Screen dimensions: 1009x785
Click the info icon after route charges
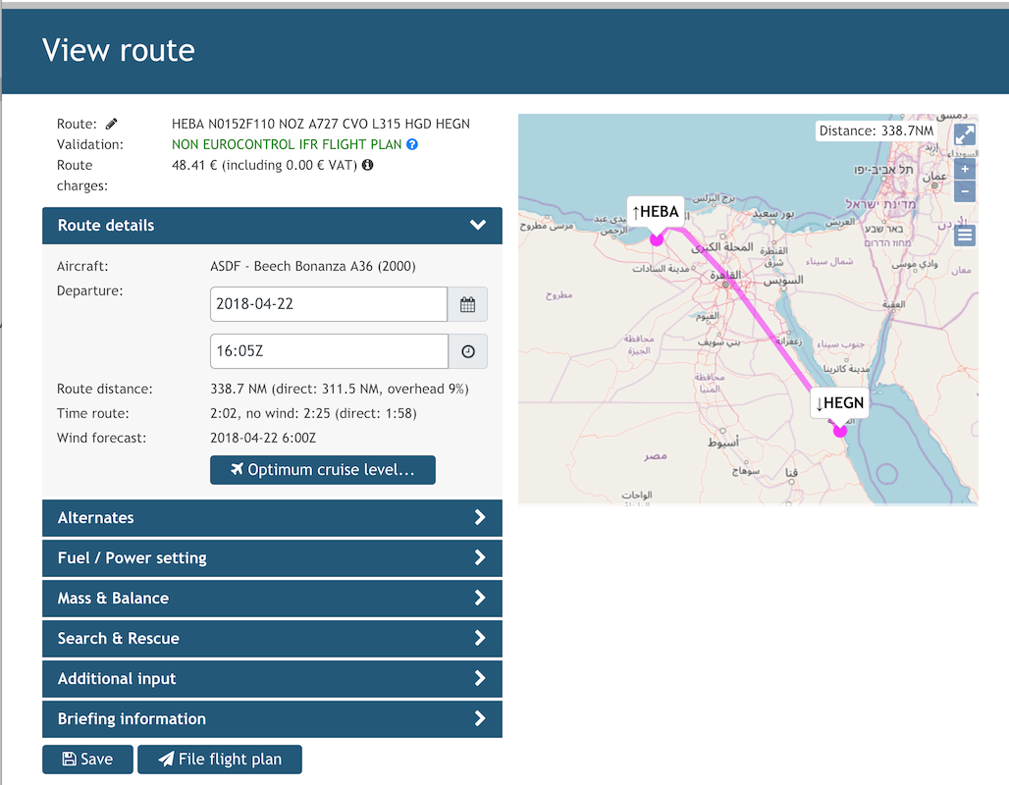(367, 165)
